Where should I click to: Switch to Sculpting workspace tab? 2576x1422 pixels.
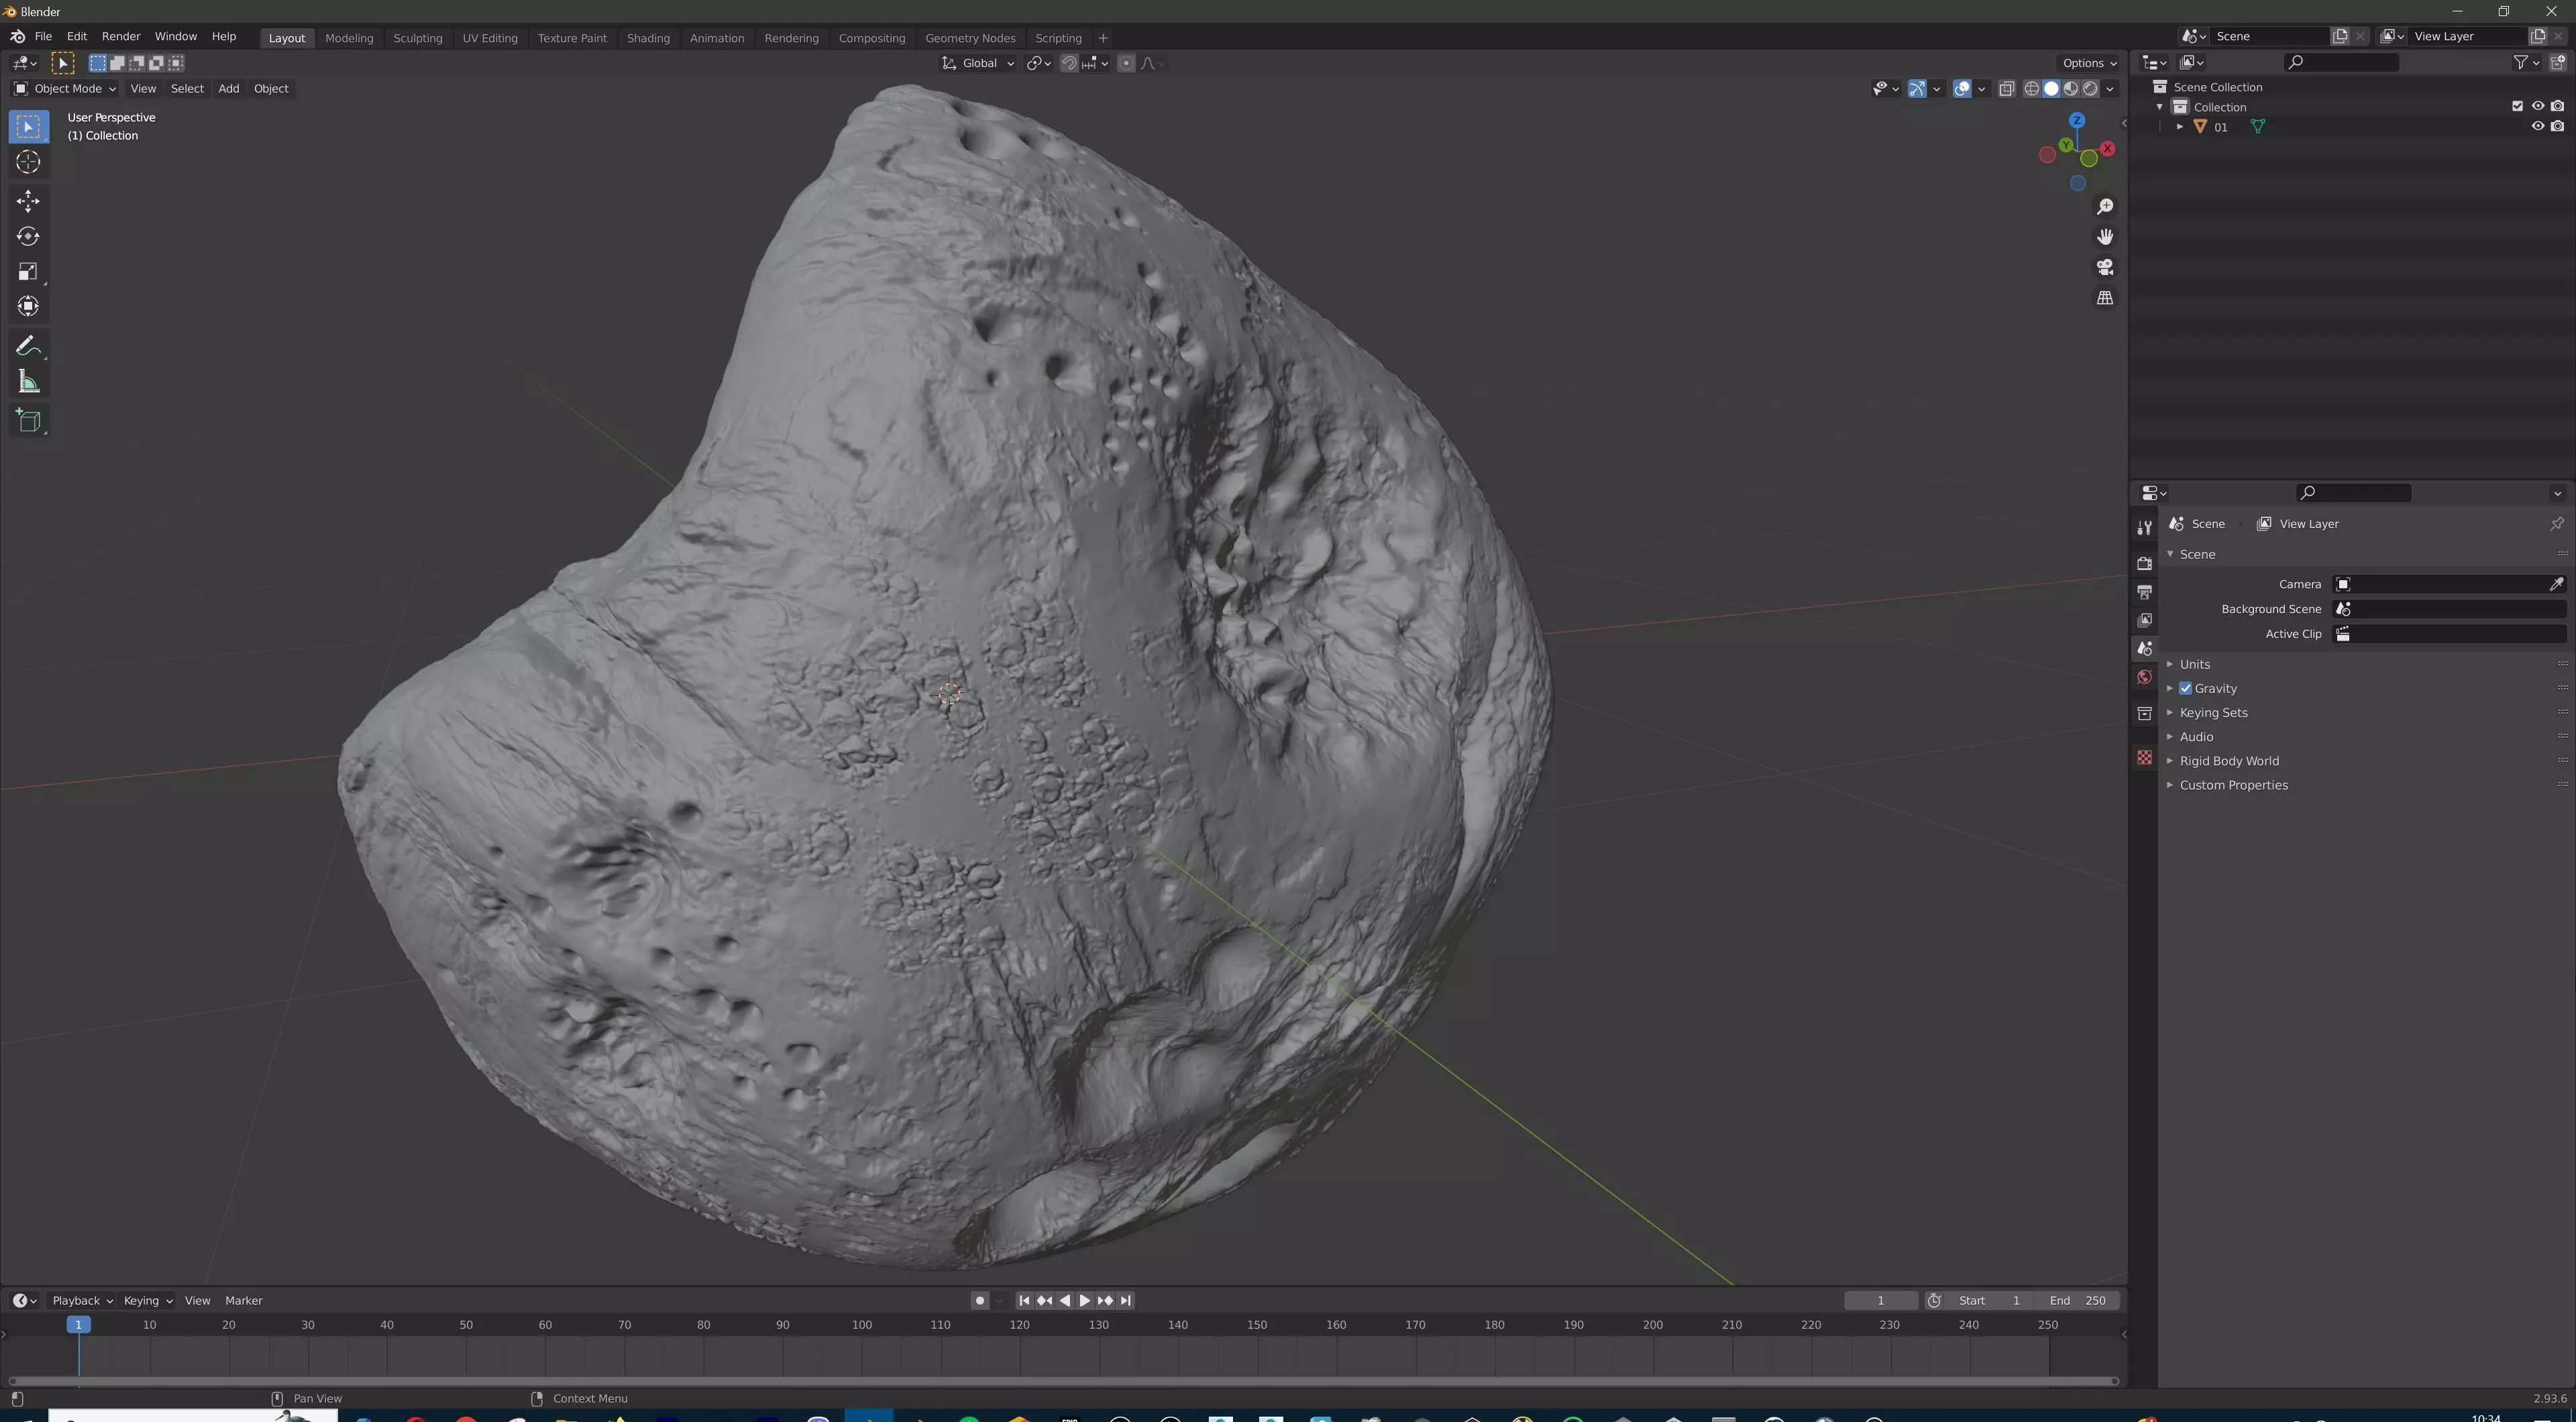coord(417,38)
